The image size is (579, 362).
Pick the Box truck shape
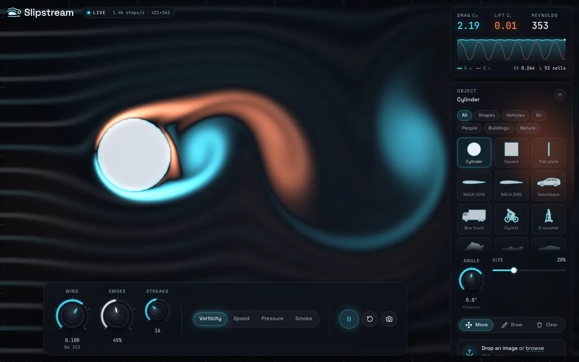[474, 219]
